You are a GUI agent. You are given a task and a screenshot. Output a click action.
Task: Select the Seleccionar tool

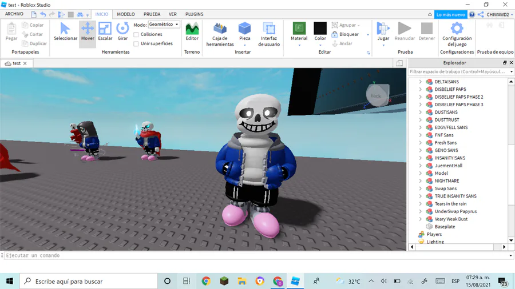65,31
